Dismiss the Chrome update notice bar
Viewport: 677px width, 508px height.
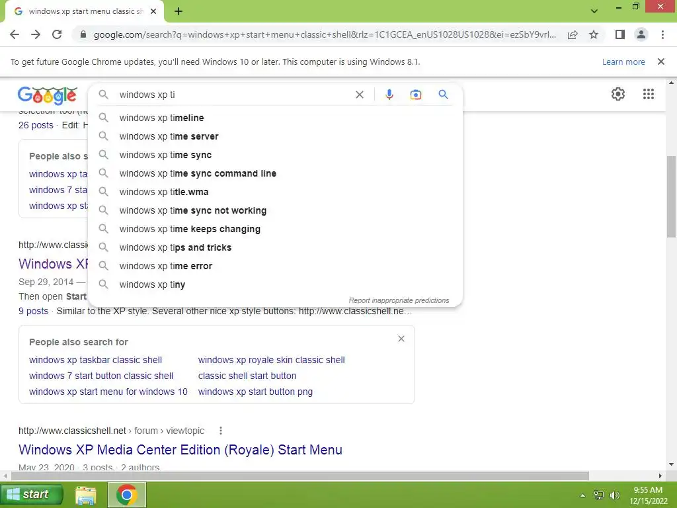(660, 62)
